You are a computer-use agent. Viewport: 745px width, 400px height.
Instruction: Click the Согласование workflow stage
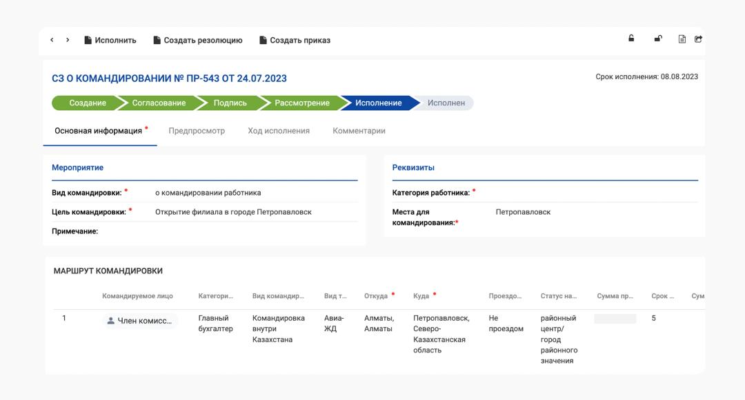(159, 103)
